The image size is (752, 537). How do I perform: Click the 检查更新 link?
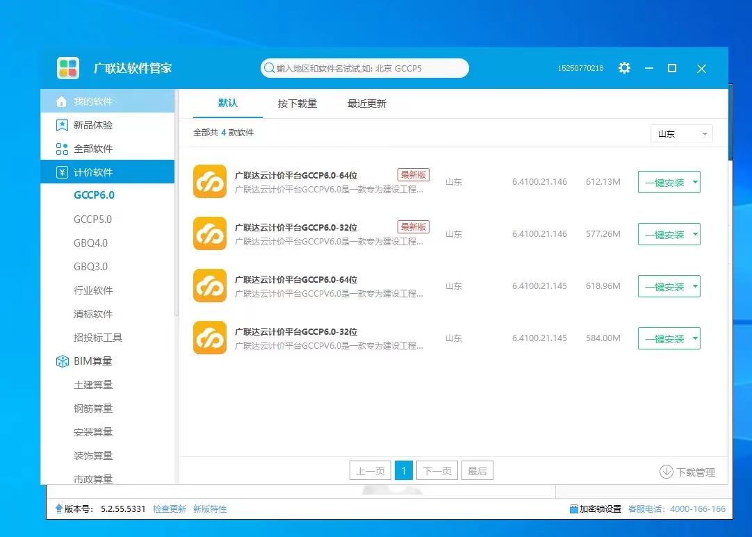[170, 509]
